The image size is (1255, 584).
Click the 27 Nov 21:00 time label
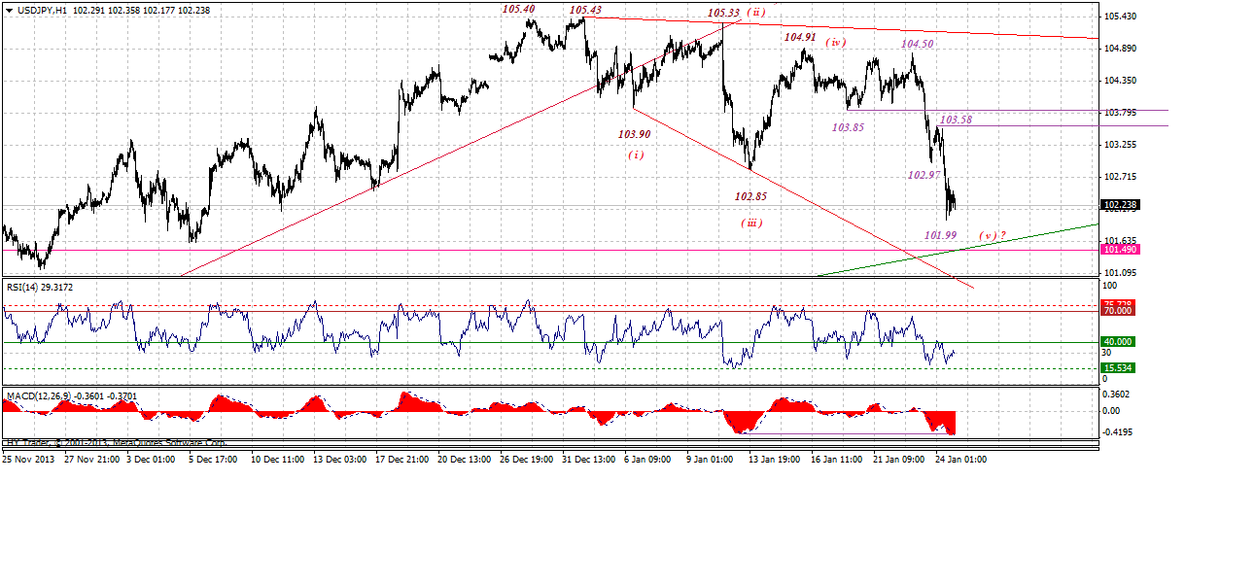pos(93,459)
